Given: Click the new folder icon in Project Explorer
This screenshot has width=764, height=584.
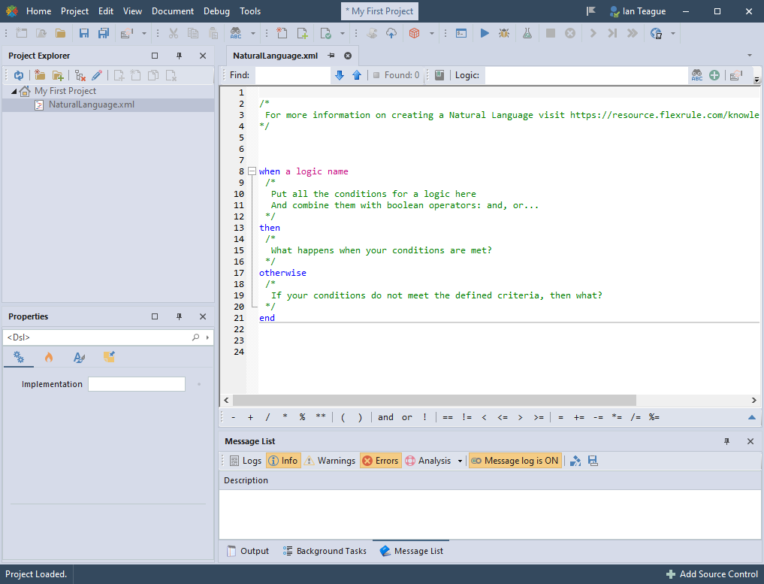Looking at the screenshot, I should (x=40, y=76).
